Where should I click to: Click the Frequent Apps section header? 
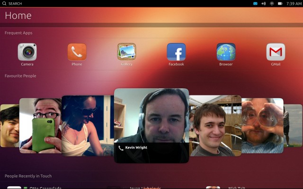pyautogui.click(x=18, y=33)
